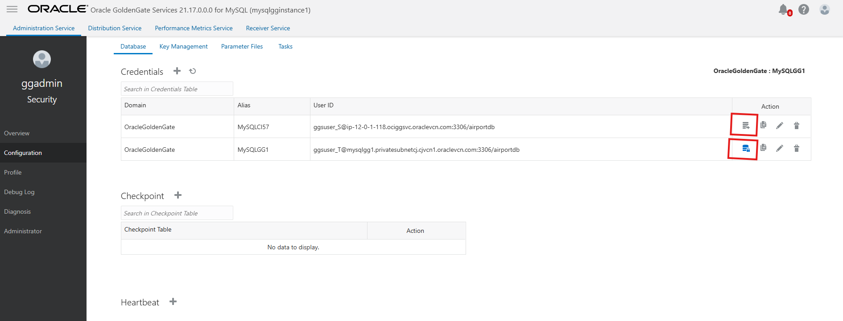Switch to Administration Service tab
Screen dimensions: 843x321
[44, 28]
